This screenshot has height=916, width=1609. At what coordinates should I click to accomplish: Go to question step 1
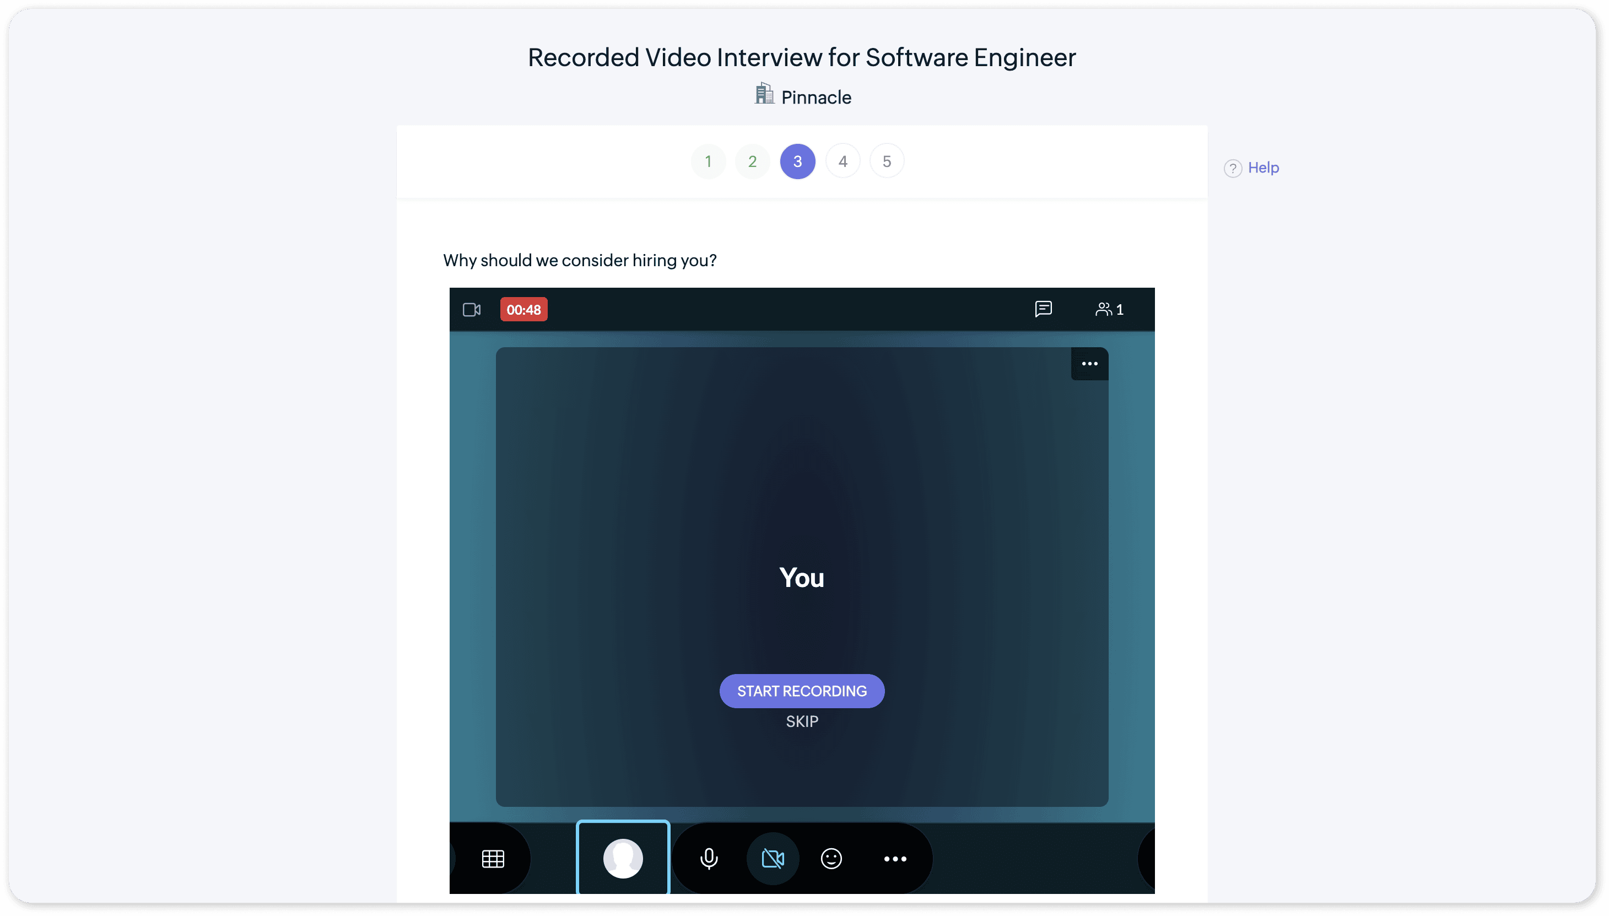[708, 161]
